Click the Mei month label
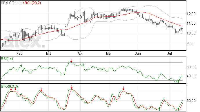This screenshot has width=200, height=112. point(109,53)
